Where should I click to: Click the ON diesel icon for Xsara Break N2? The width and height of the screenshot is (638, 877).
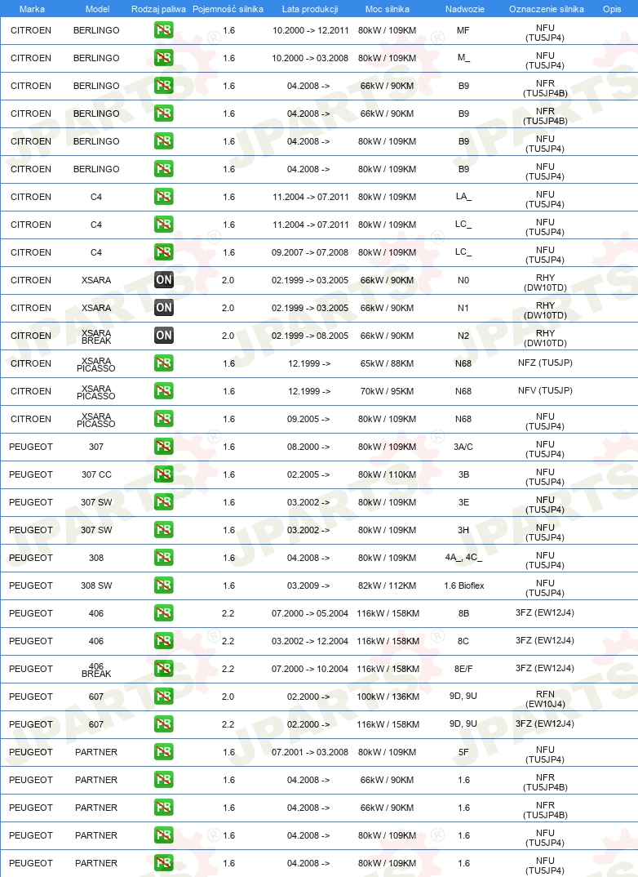point(164,336)
